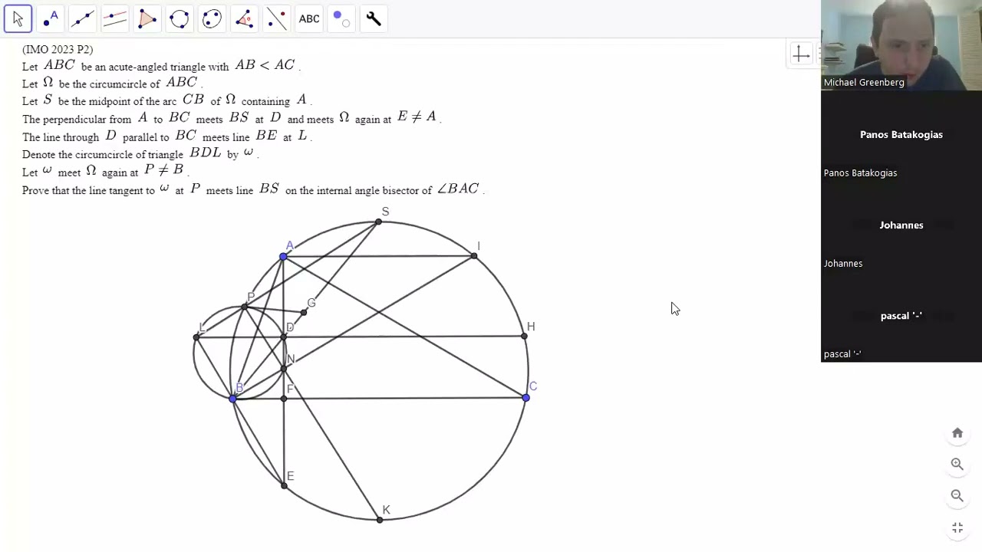The width and height of the screenshot is (982, 552).
Task: Select Panos Batakogias participant tile
Action: point(901,135)
